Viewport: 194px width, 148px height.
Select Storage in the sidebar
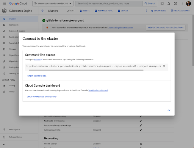pyautogui.click(x=9, y=49)
